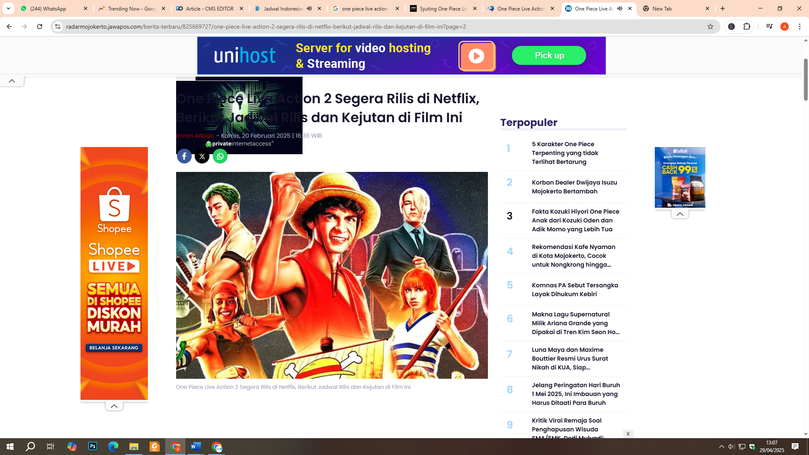Close the New Tab tab

tap(707, 8)
